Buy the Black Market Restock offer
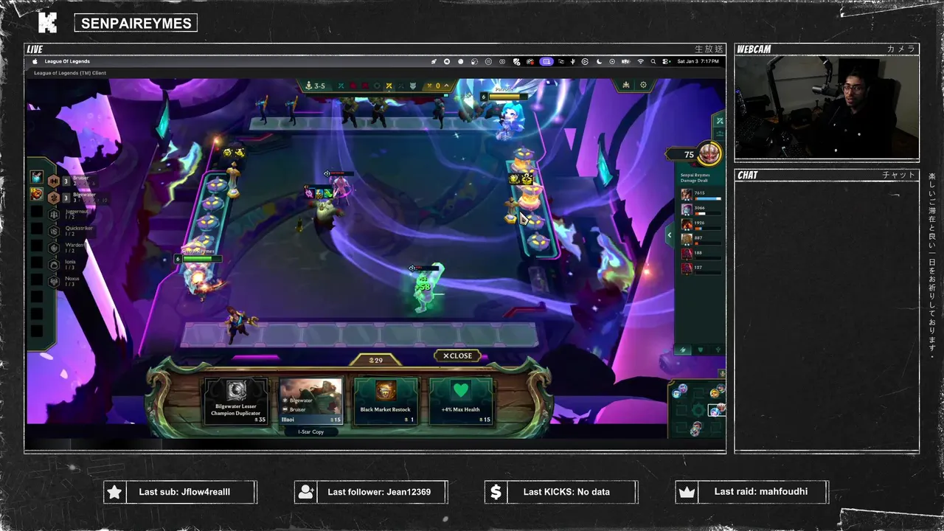Viewport: 944px width, 531px height. pos(385,401)
